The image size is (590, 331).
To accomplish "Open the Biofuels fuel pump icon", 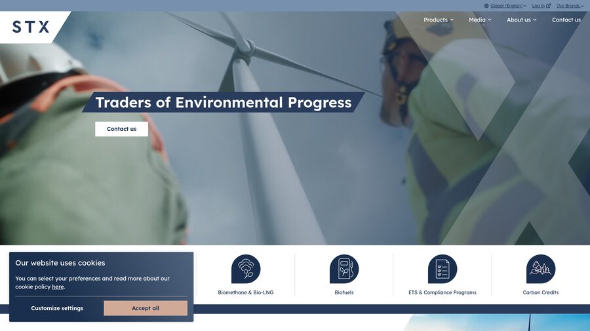I will point(344,269).
